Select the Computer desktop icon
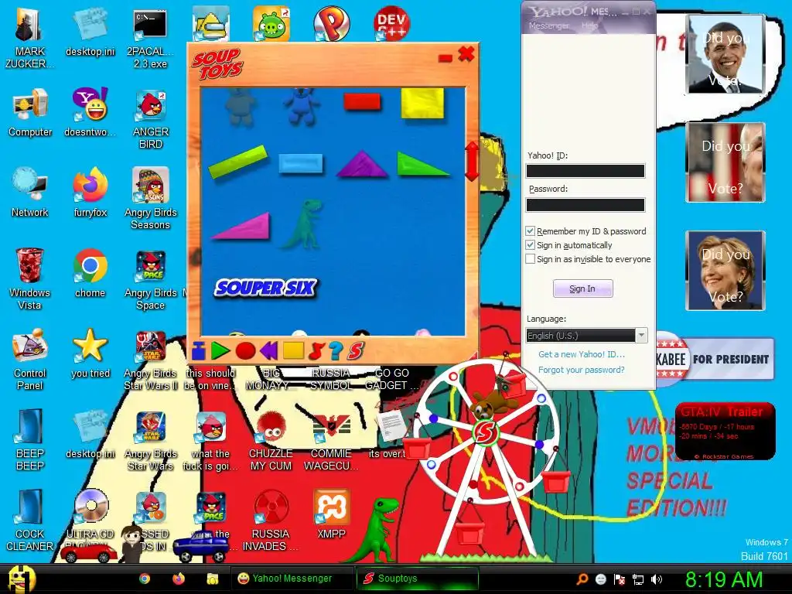 click(30, 113)
